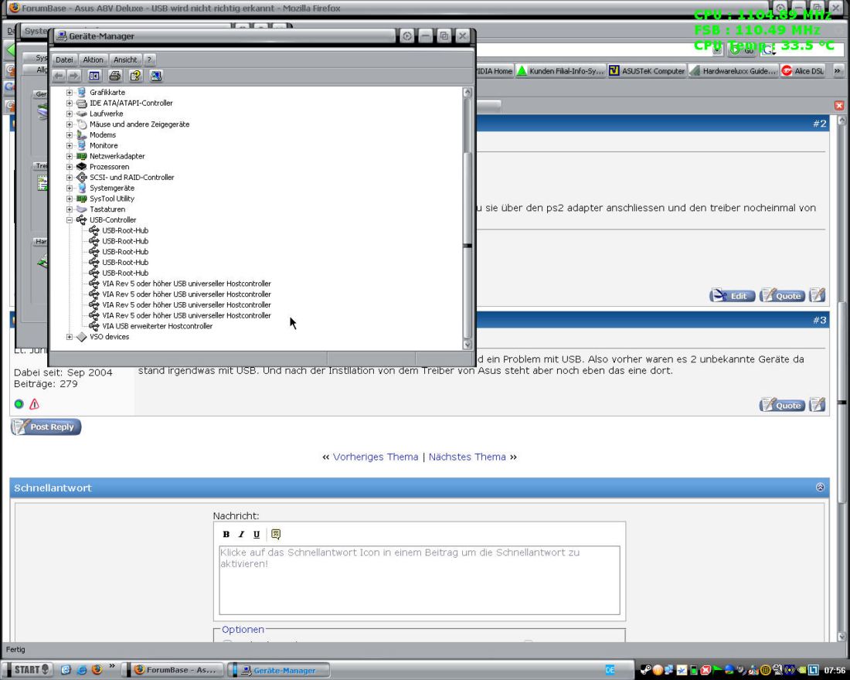Expand the IDE ATA/ATAPI-Controller node

coord(70,103)
